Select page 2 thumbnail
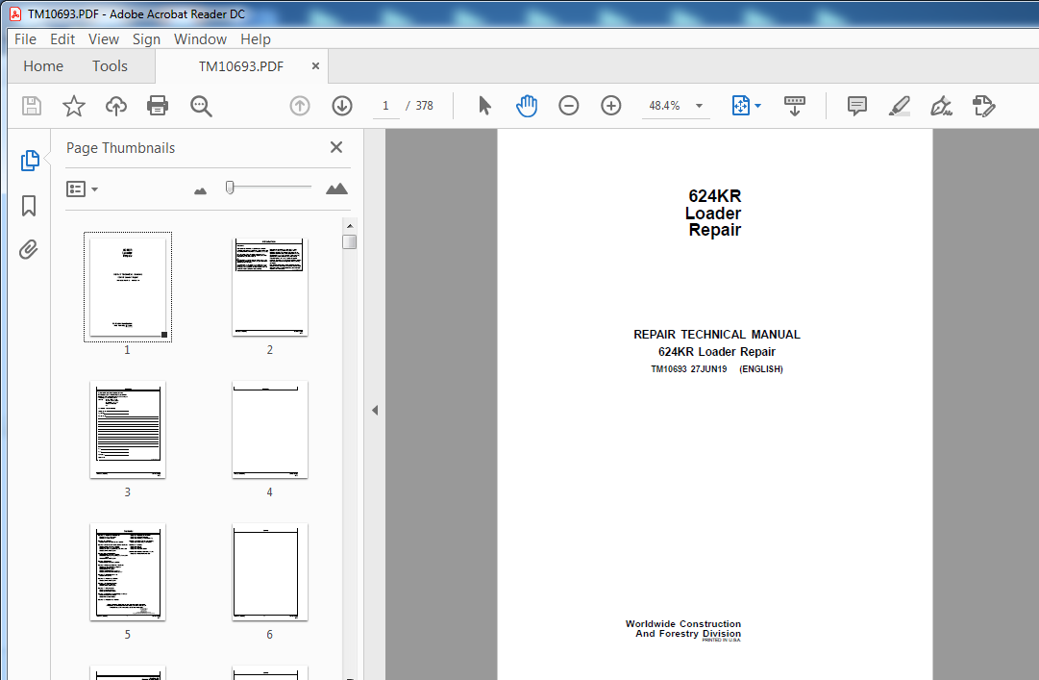 coord(270,287)
